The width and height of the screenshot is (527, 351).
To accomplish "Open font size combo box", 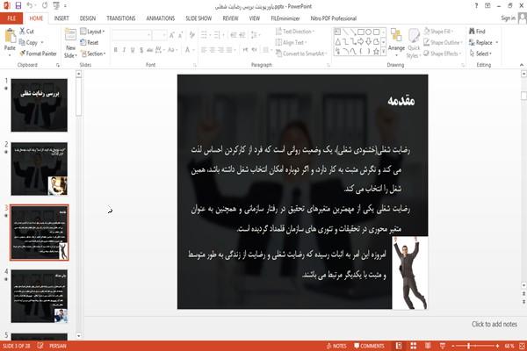I will [159, 34].
